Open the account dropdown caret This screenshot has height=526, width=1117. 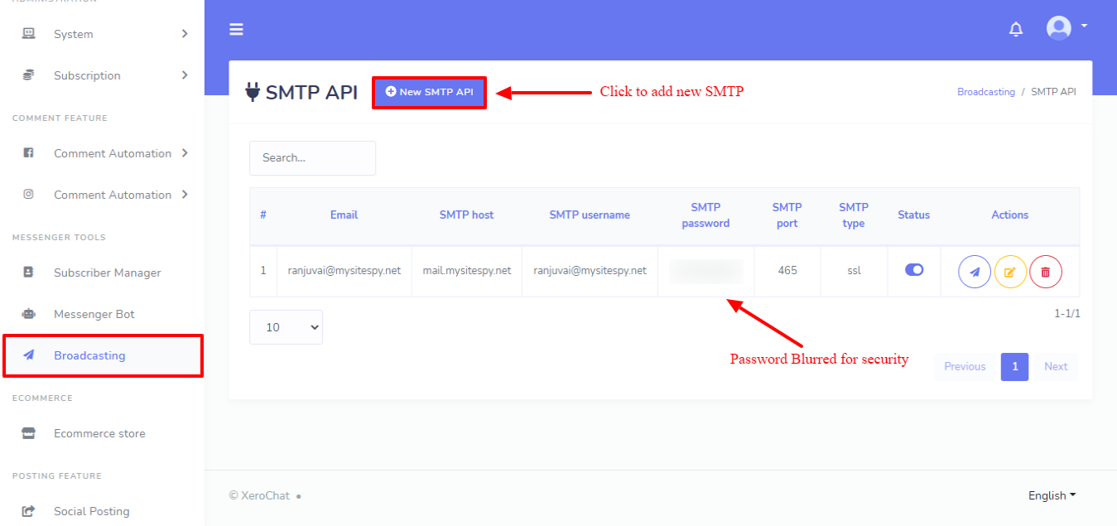(x=1083, y=27)
